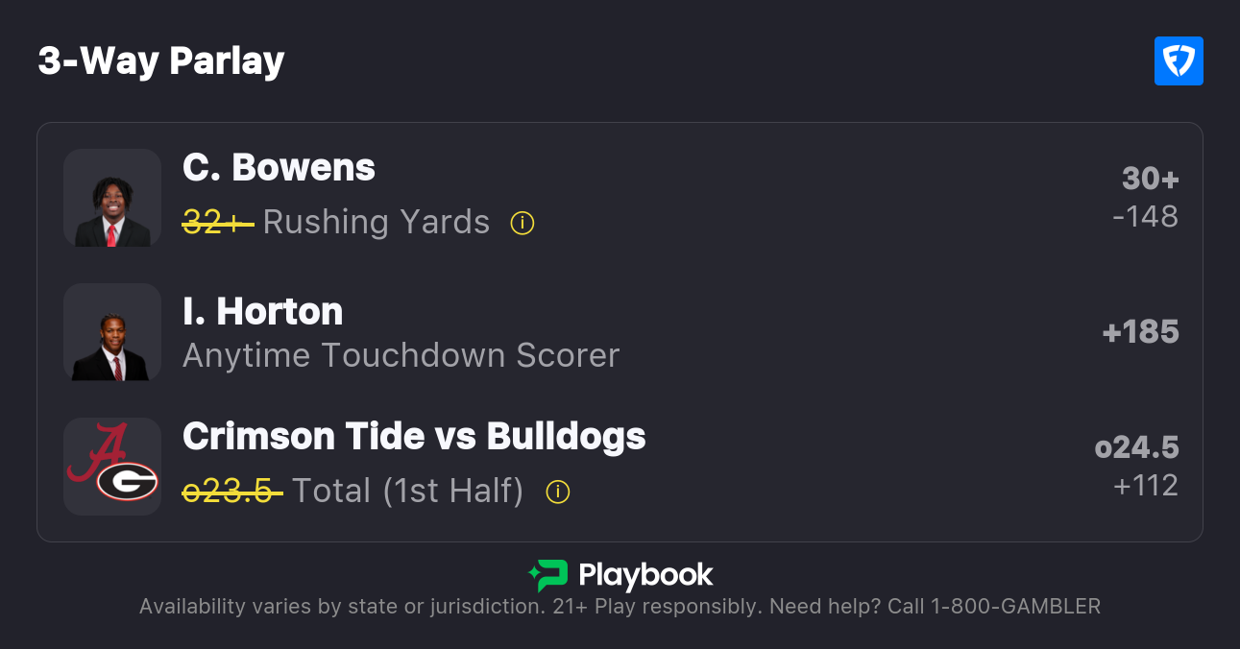The image size is (1240, 649).
Task: Click the -148 odds value
Action: [x=1145, y=217]
